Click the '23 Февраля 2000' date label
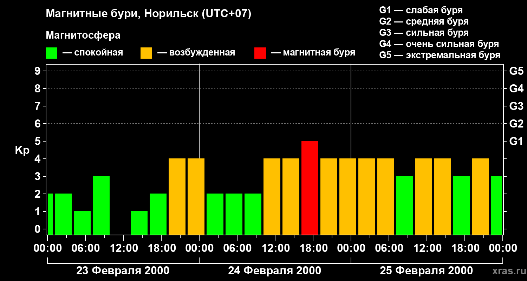This screenshot has height=281, width=527. pos(123,271)
